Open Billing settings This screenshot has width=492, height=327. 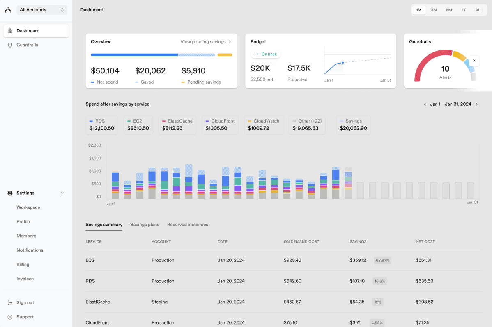23,265
